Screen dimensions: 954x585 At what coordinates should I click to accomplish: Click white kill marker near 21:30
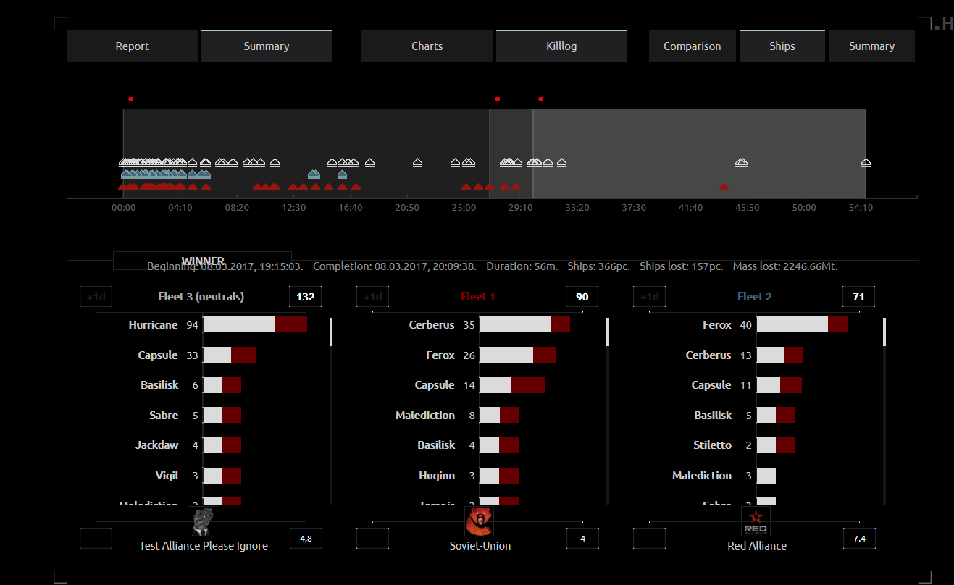click(417, 163)
